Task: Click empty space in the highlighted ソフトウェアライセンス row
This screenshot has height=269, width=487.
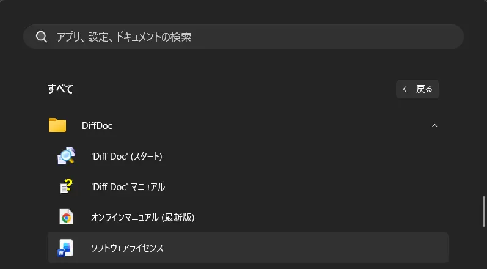Action: click(306, 248)
